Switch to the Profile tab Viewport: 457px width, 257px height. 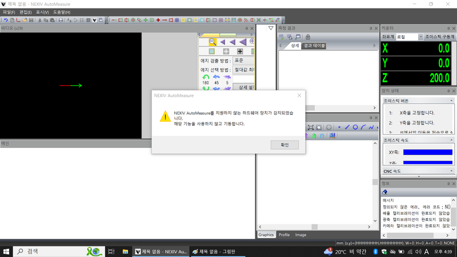[x=284, y=235]
